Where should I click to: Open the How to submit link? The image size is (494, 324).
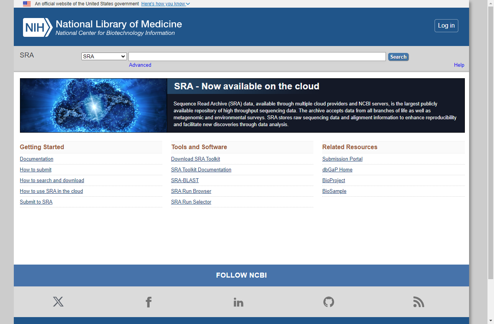pos(36,169)
